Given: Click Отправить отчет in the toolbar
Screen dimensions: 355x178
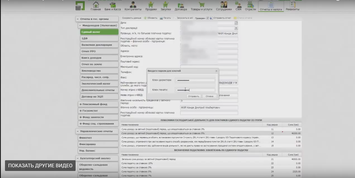Looking at the screenshot, I should (x=220, y=18).
